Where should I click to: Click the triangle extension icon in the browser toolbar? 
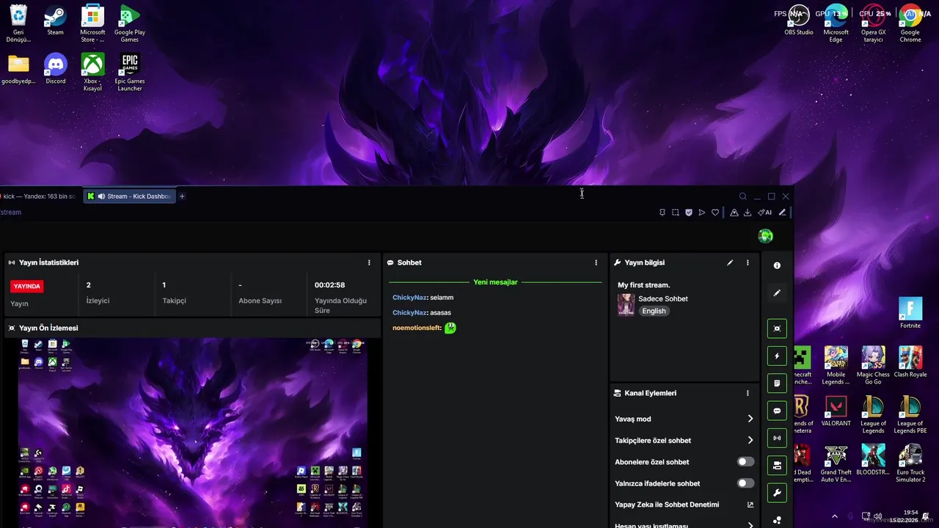tap(734, 213)
